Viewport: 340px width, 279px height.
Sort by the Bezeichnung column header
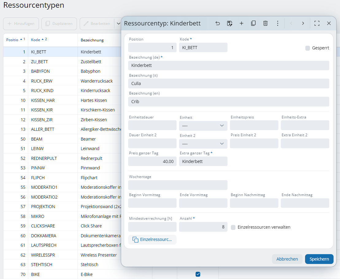point(92,40)
